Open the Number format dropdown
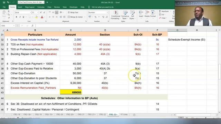221x124 pixels. click(107, 12)
